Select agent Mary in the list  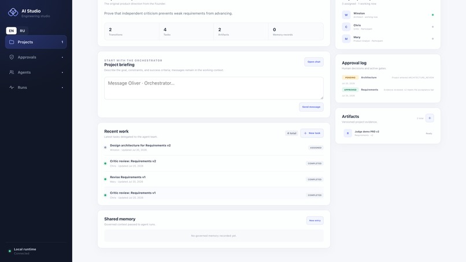coord(388,39)
